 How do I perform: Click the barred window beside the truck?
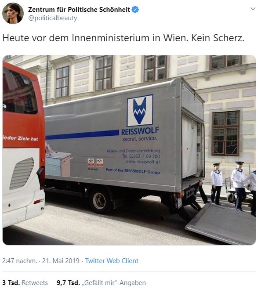225,133
